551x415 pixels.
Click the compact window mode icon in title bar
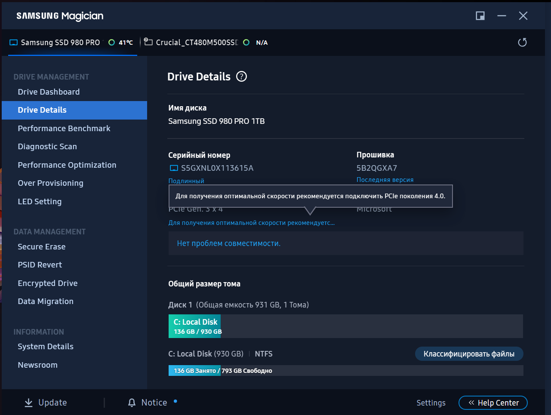[480, 16]
